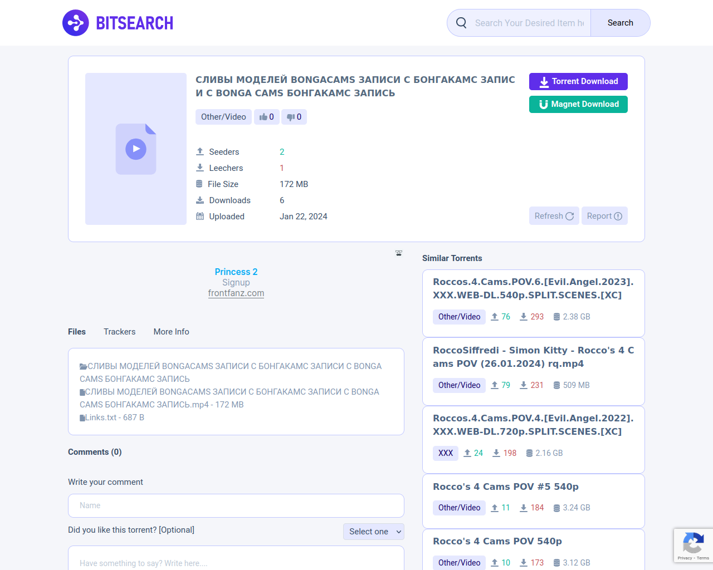
Task: Click the magnifier icon in search bar
Action: [461, 23]
